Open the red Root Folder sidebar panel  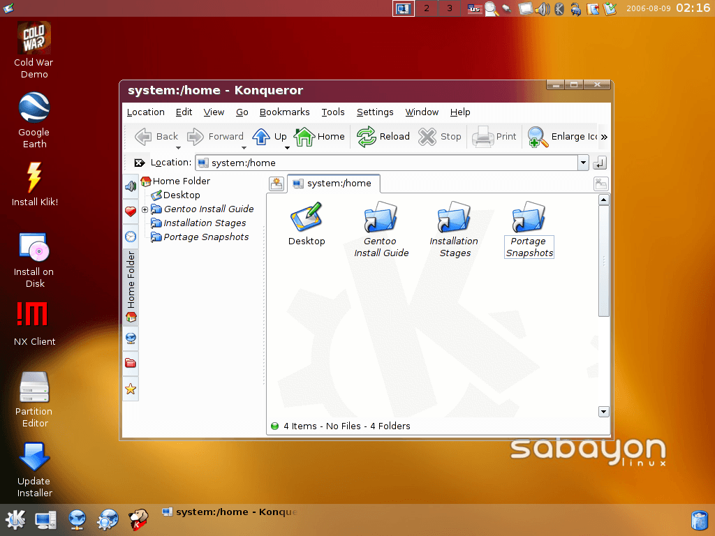coord(131,363)
